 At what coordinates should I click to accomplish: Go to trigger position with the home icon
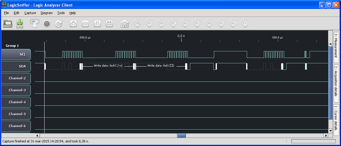tap(125, 23)
